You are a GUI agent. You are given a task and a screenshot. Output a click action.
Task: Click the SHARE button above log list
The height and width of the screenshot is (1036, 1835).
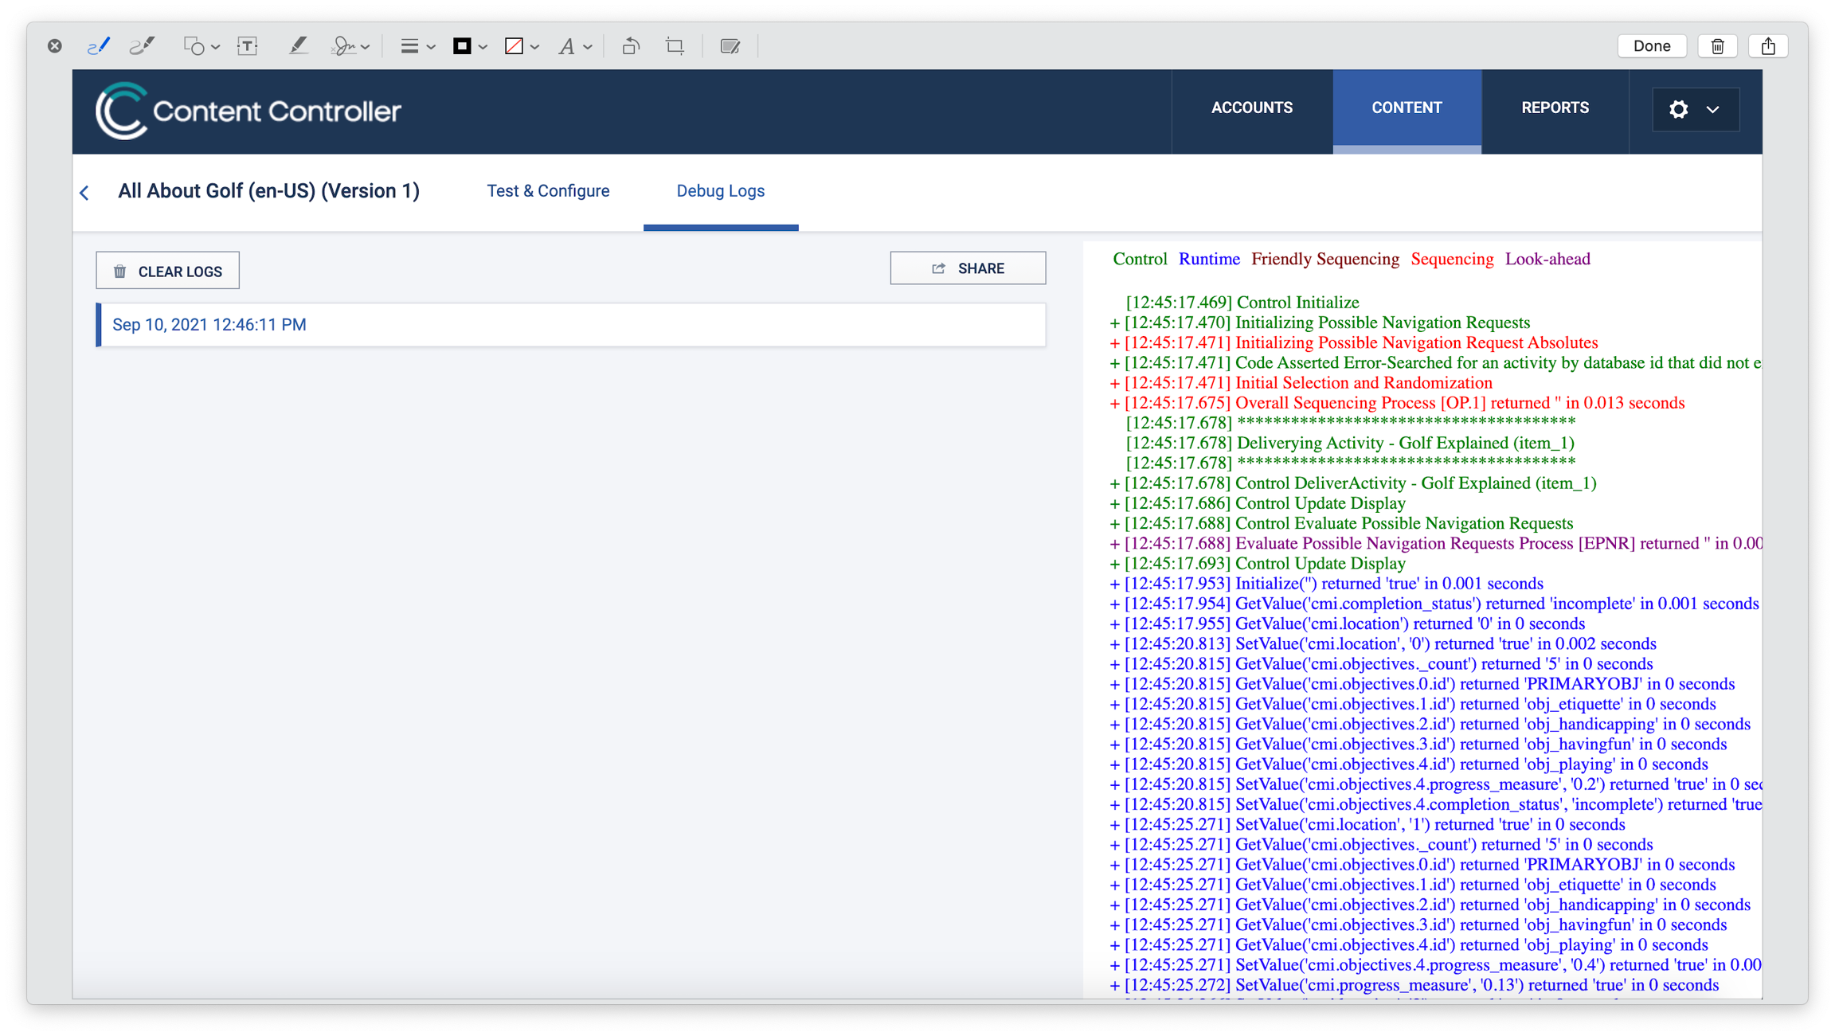pyautogui.click(x=968, y=268)
